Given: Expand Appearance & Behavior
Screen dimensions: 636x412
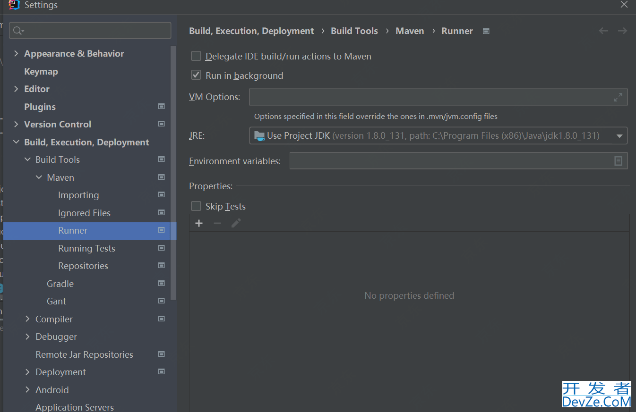Looking at the screenshot, I should point(16,54).
